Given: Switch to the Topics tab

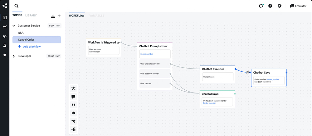Looking at the screenshot, I should click(x=17, y=15).
